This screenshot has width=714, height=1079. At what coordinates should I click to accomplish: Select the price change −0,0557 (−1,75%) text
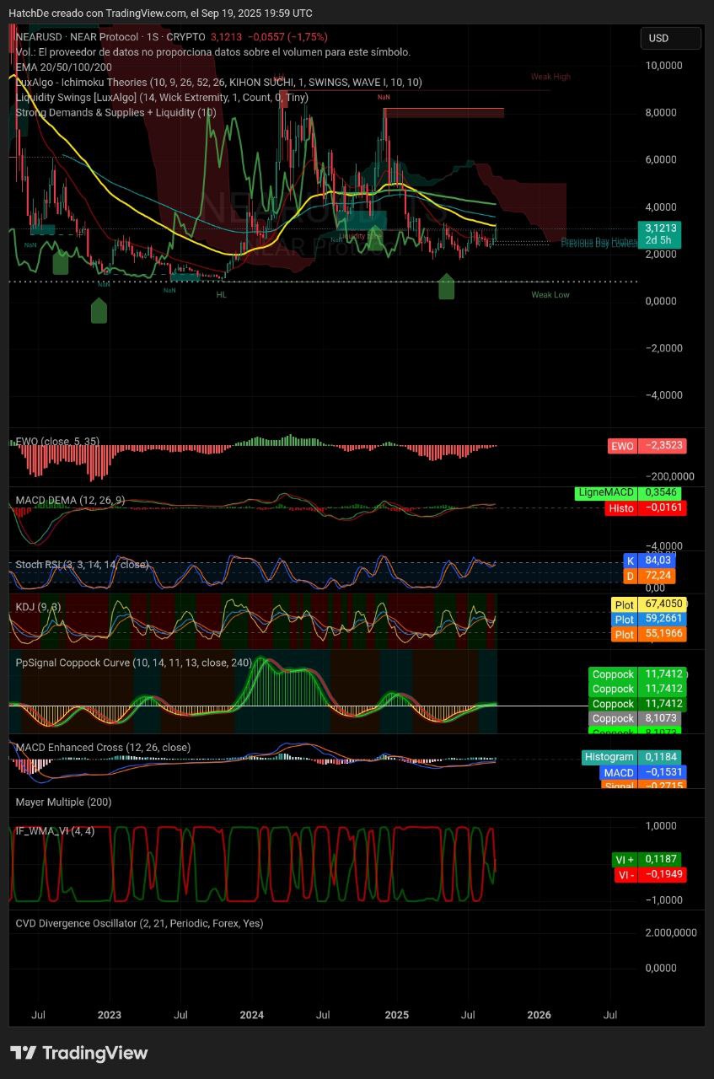(x=287, y=37)
